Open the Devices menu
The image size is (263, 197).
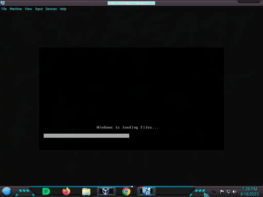point(51,9)
